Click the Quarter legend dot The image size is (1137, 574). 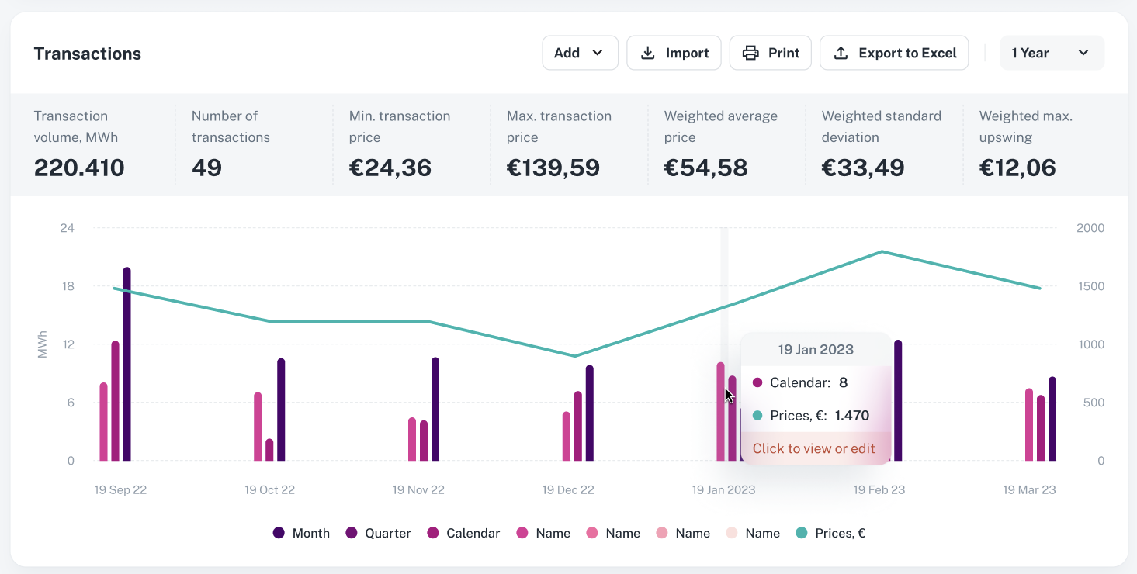[x=352, y=533]
